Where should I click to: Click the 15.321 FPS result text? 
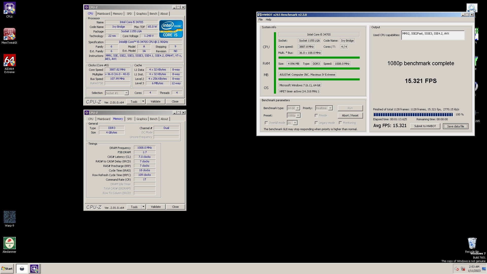click(x=421, y=81)
